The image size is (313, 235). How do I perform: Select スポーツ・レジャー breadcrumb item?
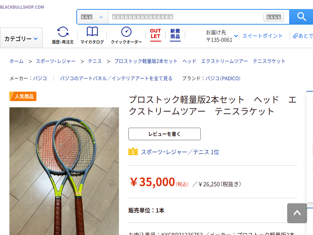56,61
